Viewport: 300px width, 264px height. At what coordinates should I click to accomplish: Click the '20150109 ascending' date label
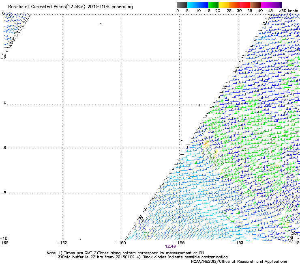pyautogui.click(x=110, y=7)
